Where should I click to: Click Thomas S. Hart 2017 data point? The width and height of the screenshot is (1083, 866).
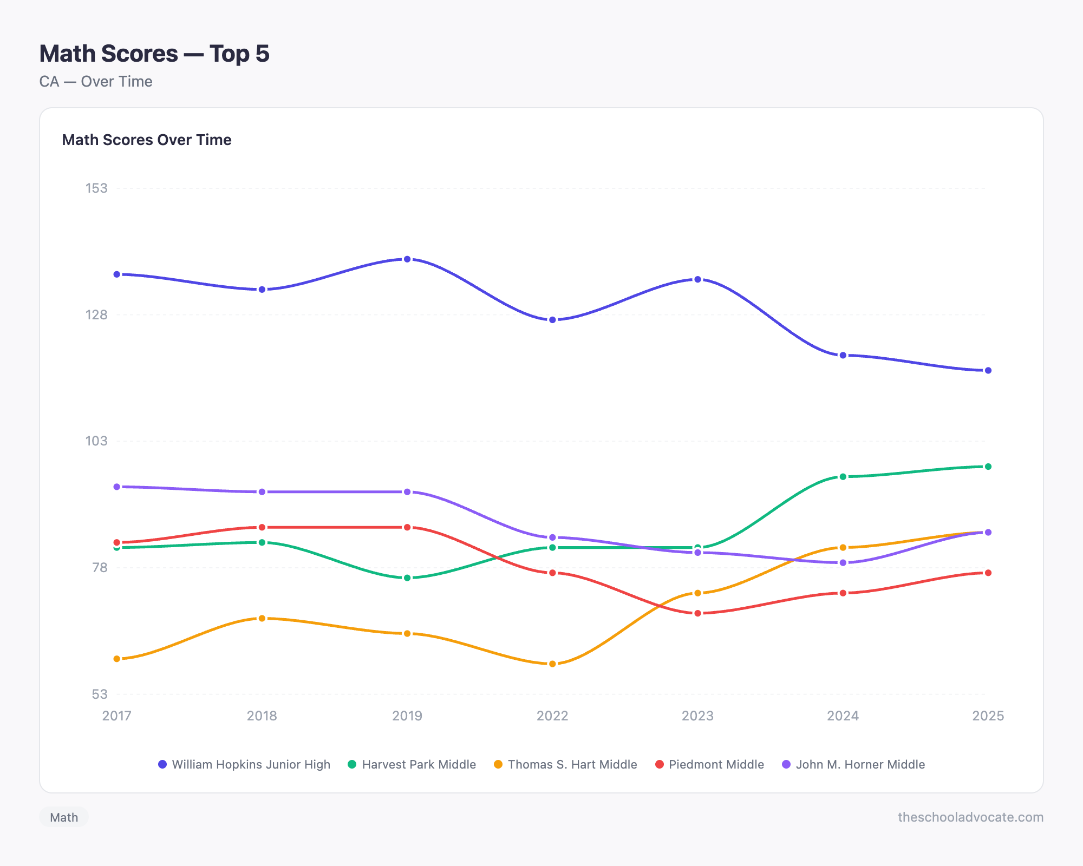[x=117, y=659]
